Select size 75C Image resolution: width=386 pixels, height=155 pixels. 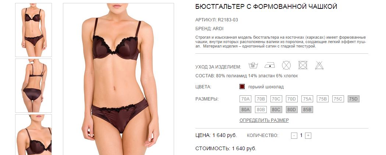coord(338,99)
